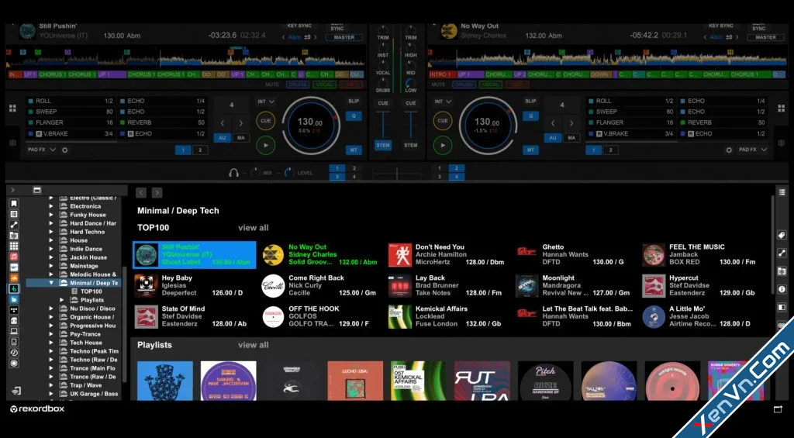The image size is (794, 438).
Task: Go forward with browser right arrow
Action: [157, 192]
